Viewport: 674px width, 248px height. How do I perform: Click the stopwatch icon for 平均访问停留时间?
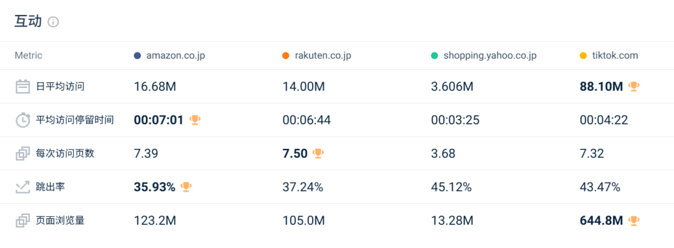click(x=22, y=120)
